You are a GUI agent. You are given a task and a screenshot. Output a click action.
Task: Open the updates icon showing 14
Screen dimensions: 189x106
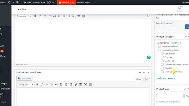11,2
